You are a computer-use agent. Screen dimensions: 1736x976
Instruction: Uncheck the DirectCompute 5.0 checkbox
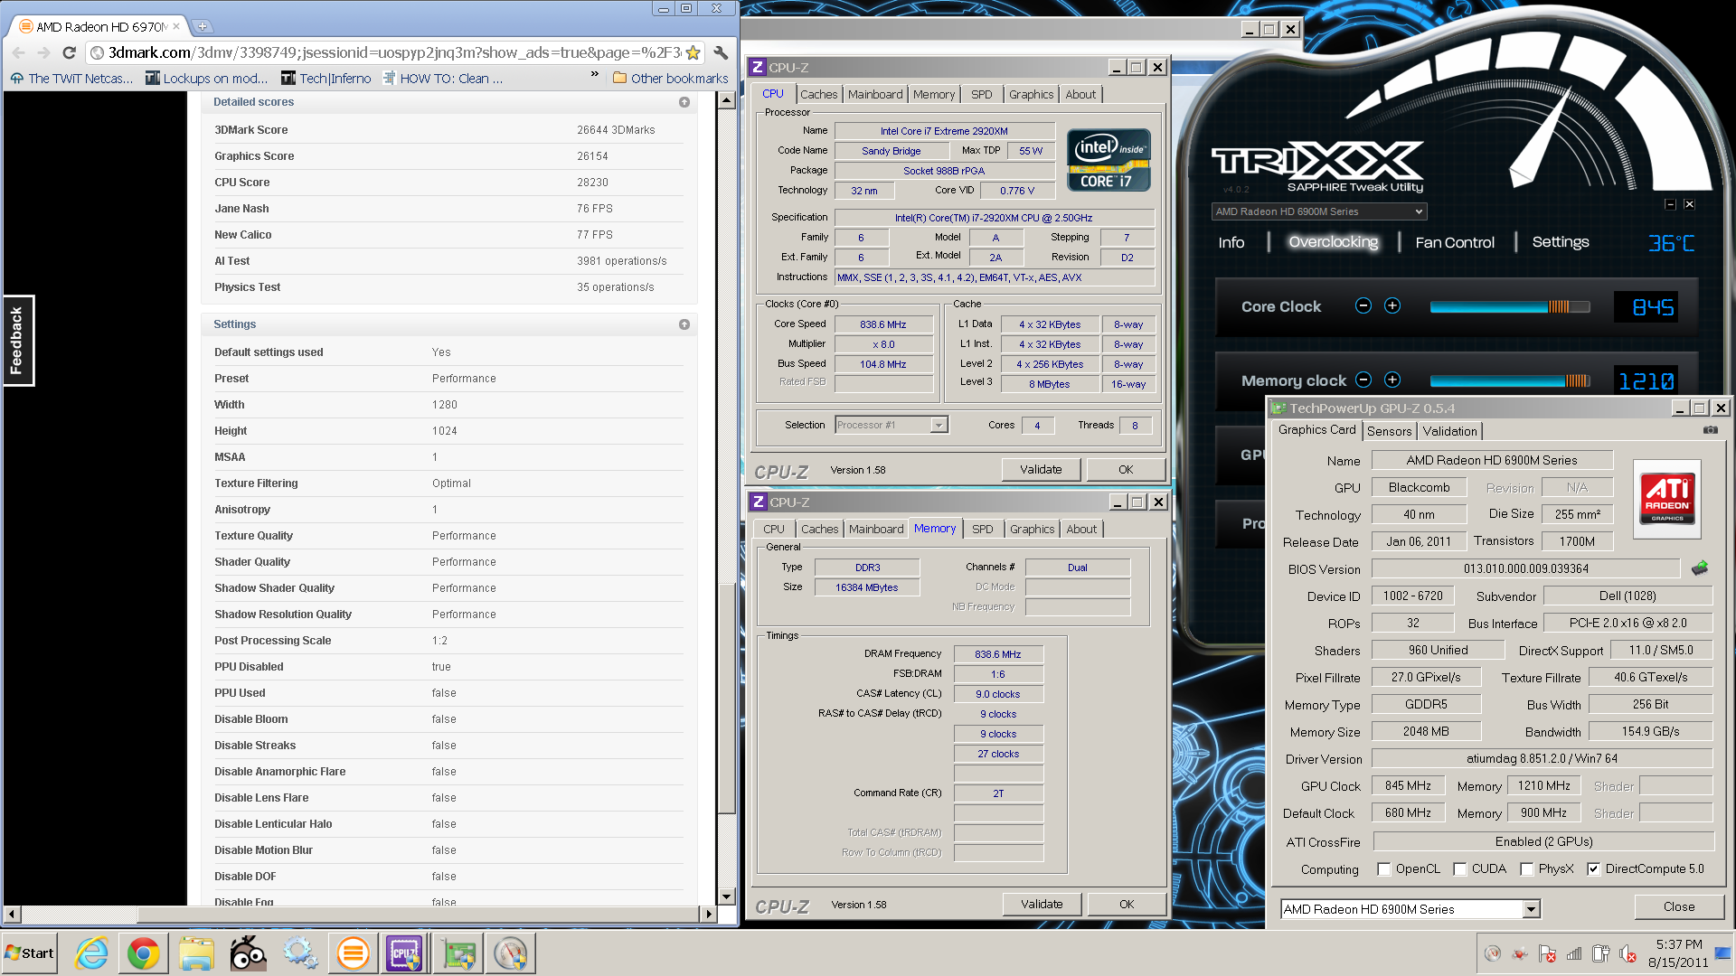[1593, 869]
